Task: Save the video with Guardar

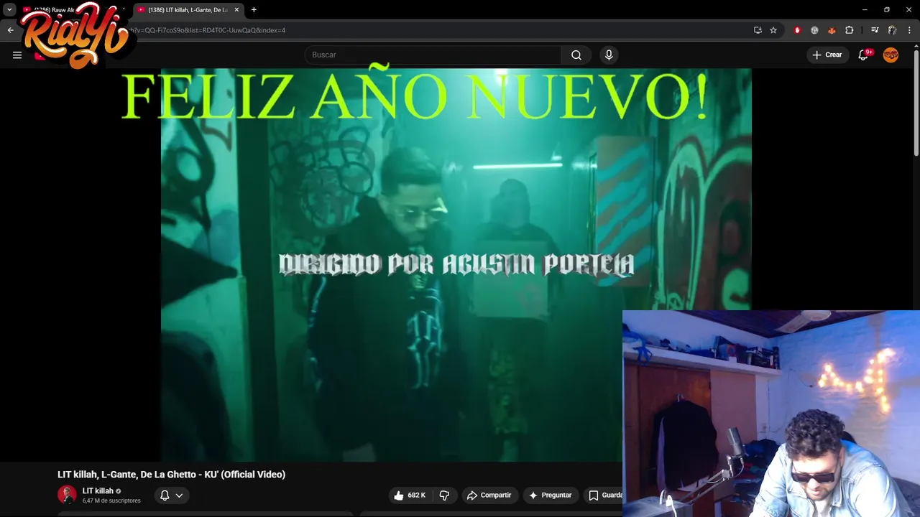Action: [604, 495]
